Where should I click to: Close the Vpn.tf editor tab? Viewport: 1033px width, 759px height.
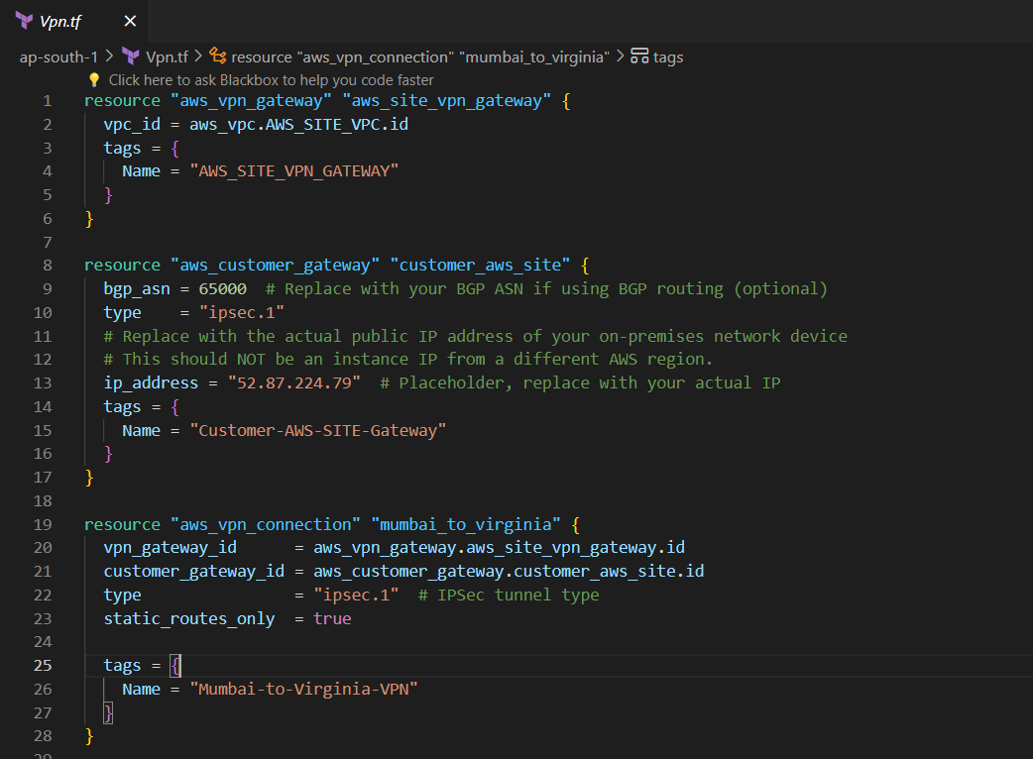point(130,21)
